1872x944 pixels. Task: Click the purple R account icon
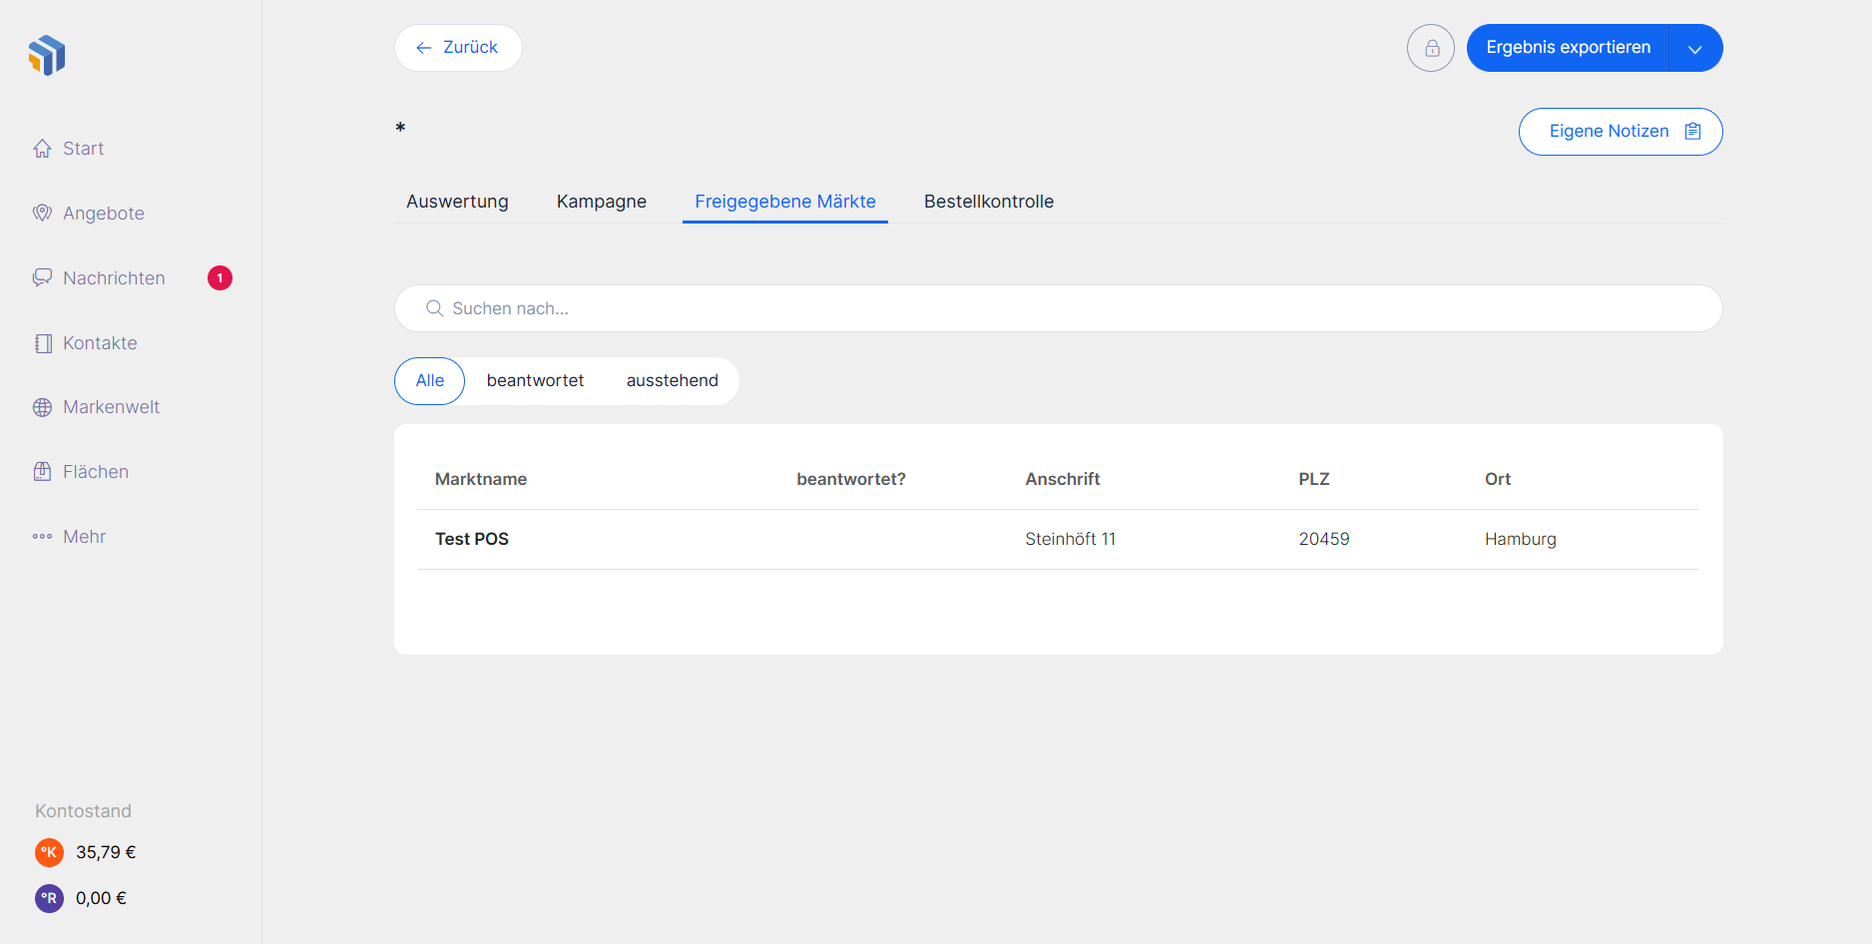pyautogui.click(x=49, y=898)
